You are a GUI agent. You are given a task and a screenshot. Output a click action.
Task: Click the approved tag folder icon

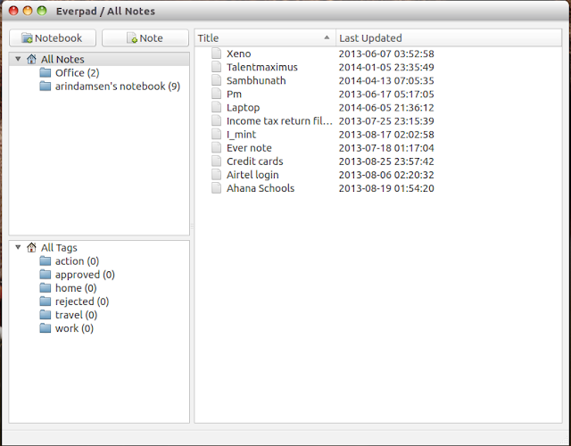(x=46, y=274)
